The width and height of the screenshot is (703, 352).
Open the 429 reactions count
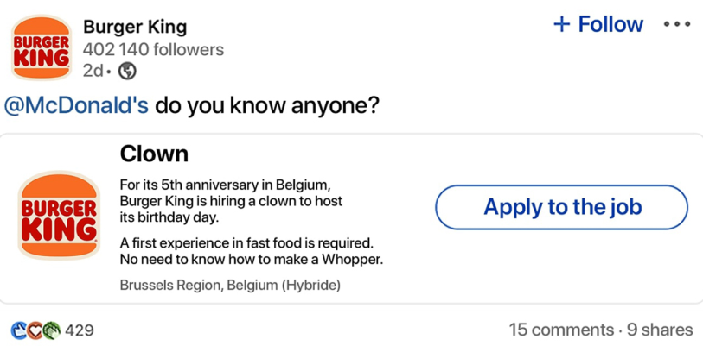tap(80, 330)
